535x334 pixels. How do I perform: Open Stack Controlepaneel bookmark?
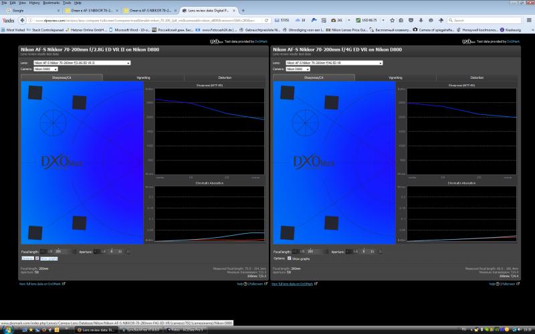coord(45,30)
